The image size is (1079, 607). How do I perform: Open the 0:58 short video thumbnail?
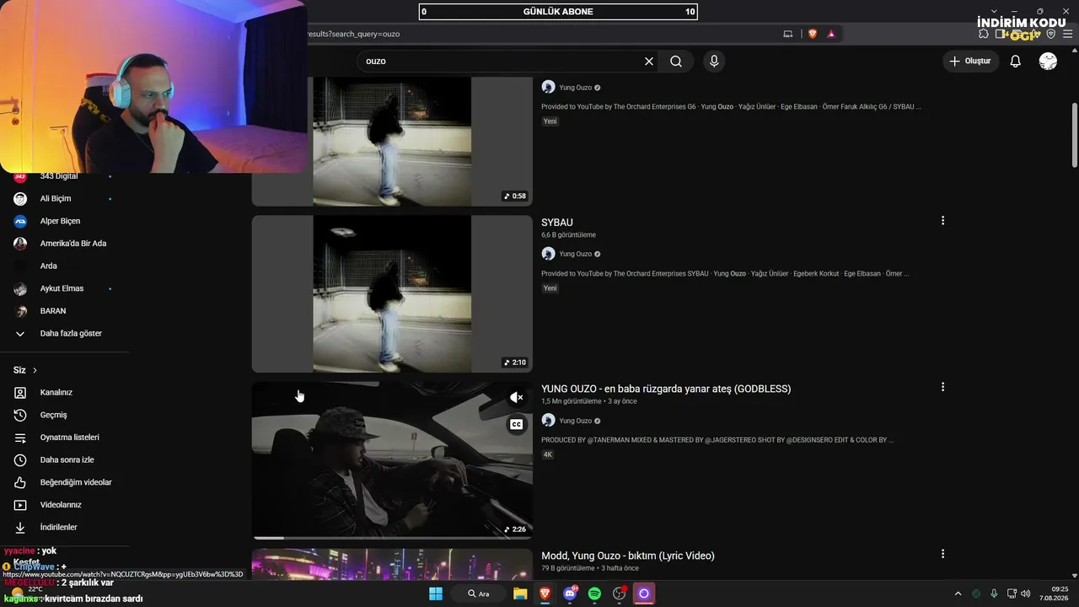tap(392, 142)
